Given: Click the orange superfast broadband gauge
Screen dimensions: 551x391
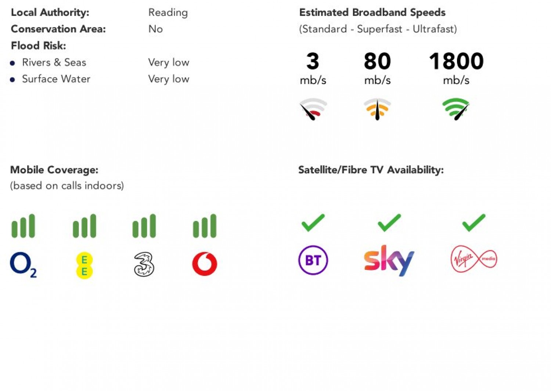Looking at the screenshot, I should 377,109.
